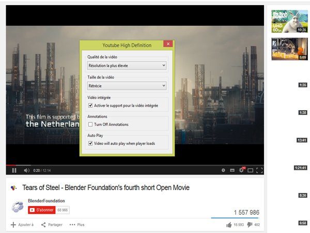The image size is (310, 233).
Task: Click the 1 557 986 view count
Action: coord(246,212)
